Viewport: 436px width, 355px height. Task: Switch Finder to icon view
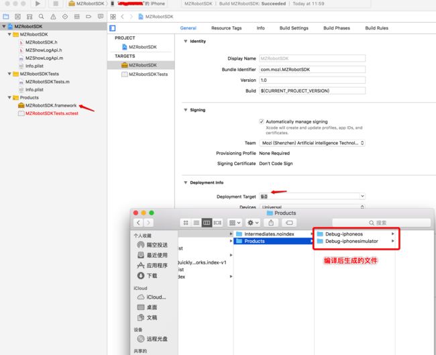coord(186,223)
